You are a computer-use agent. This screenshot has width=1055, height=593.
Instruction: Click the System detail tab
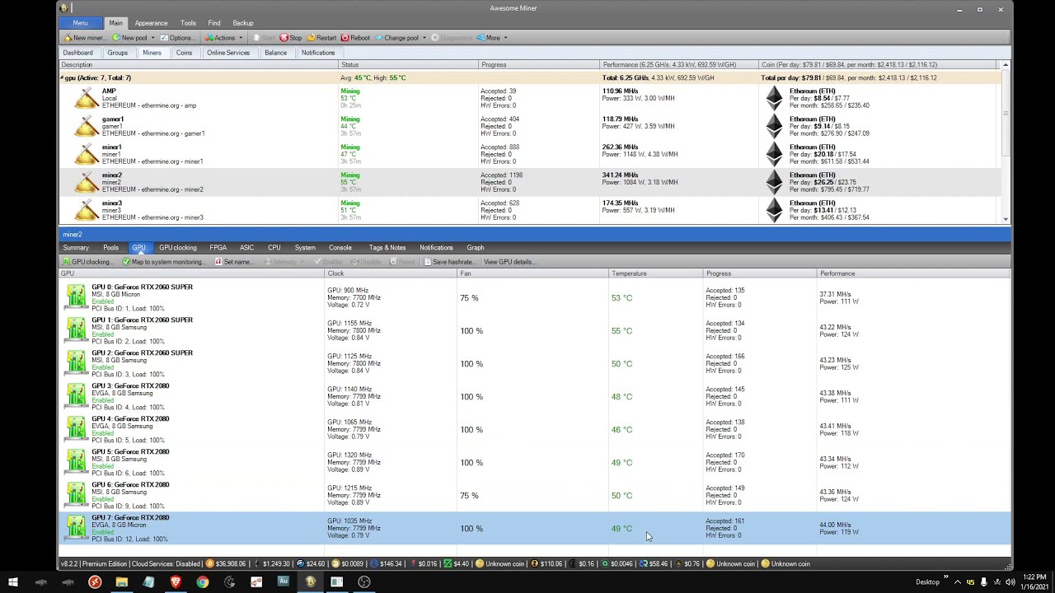pyautogui.click(x=305, y=248)
